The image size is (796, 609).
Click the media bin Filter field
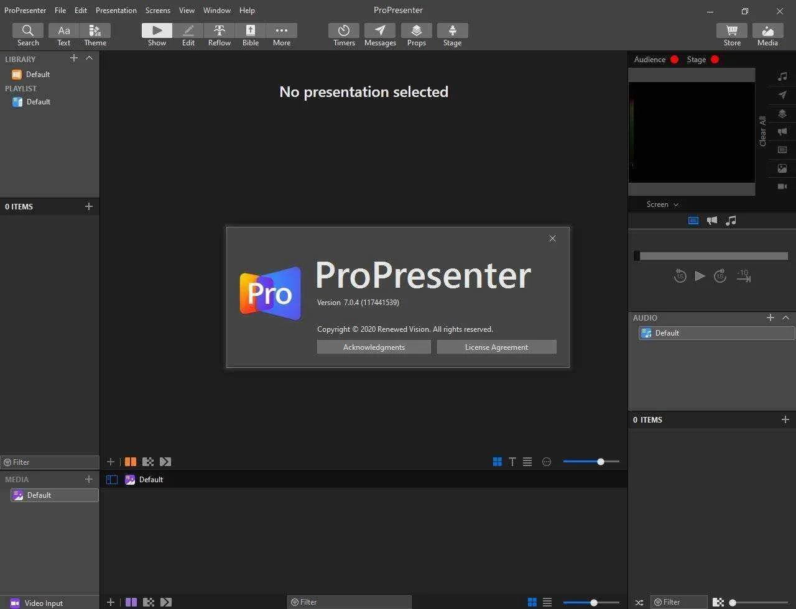coord(349,602)
